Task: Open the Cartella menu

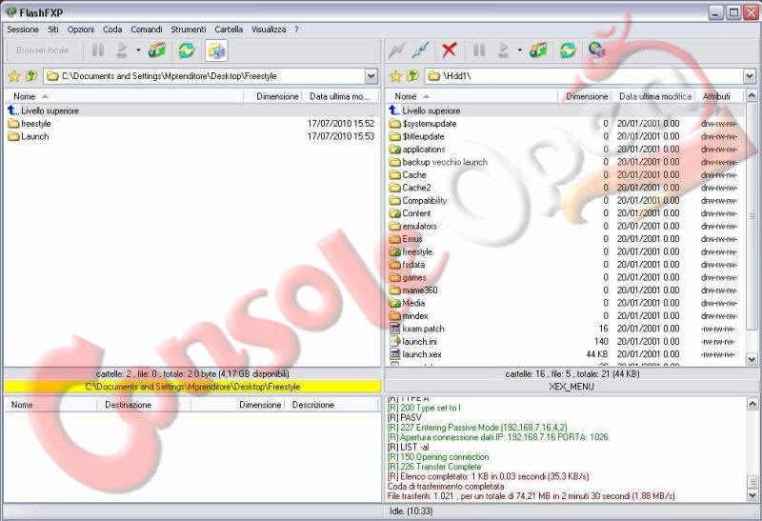Action: pos(229,30)
